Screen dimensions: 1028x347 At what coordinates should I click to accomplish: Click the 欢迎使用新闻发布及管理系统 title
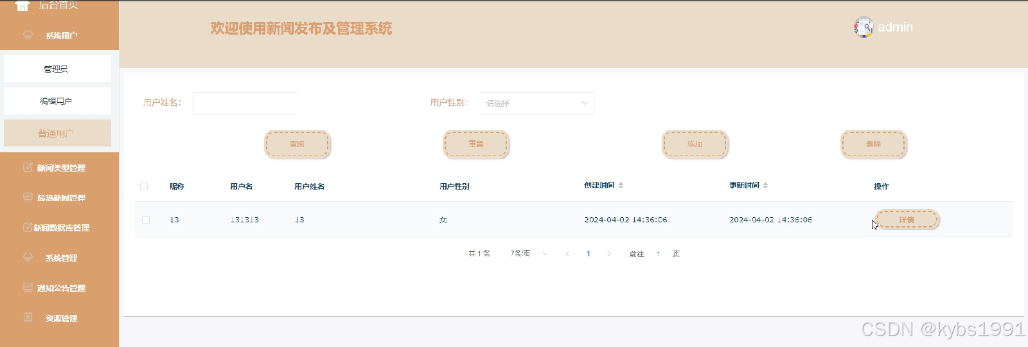tap(301, 28)
